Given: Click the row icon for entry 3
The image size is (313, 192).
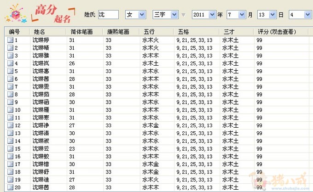Looking at the screenshot, I should click(11, 56).
